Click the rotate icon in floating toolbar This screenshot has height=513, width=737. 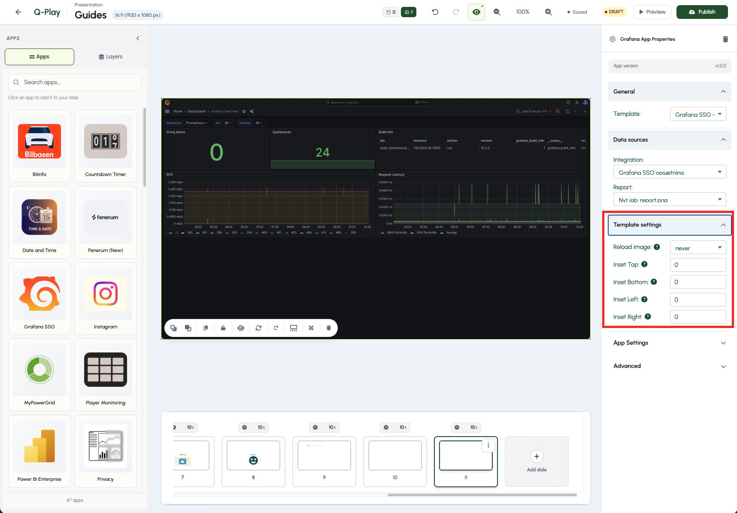click(276, 328)
